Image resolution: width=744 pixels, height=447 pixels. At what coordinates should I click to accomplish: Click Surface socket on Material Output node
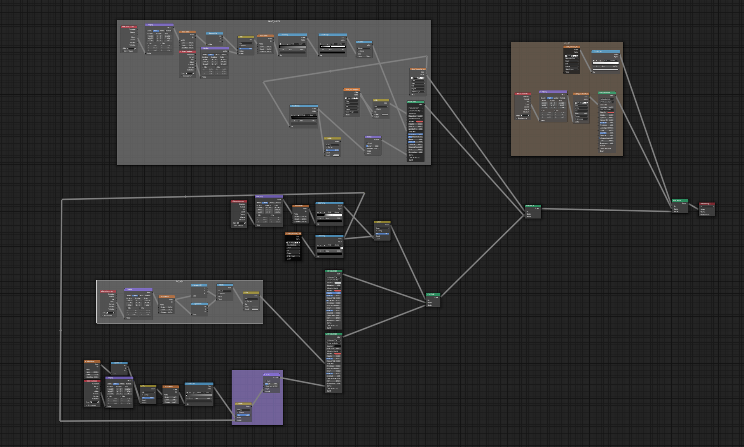click(x=699, y=210)
